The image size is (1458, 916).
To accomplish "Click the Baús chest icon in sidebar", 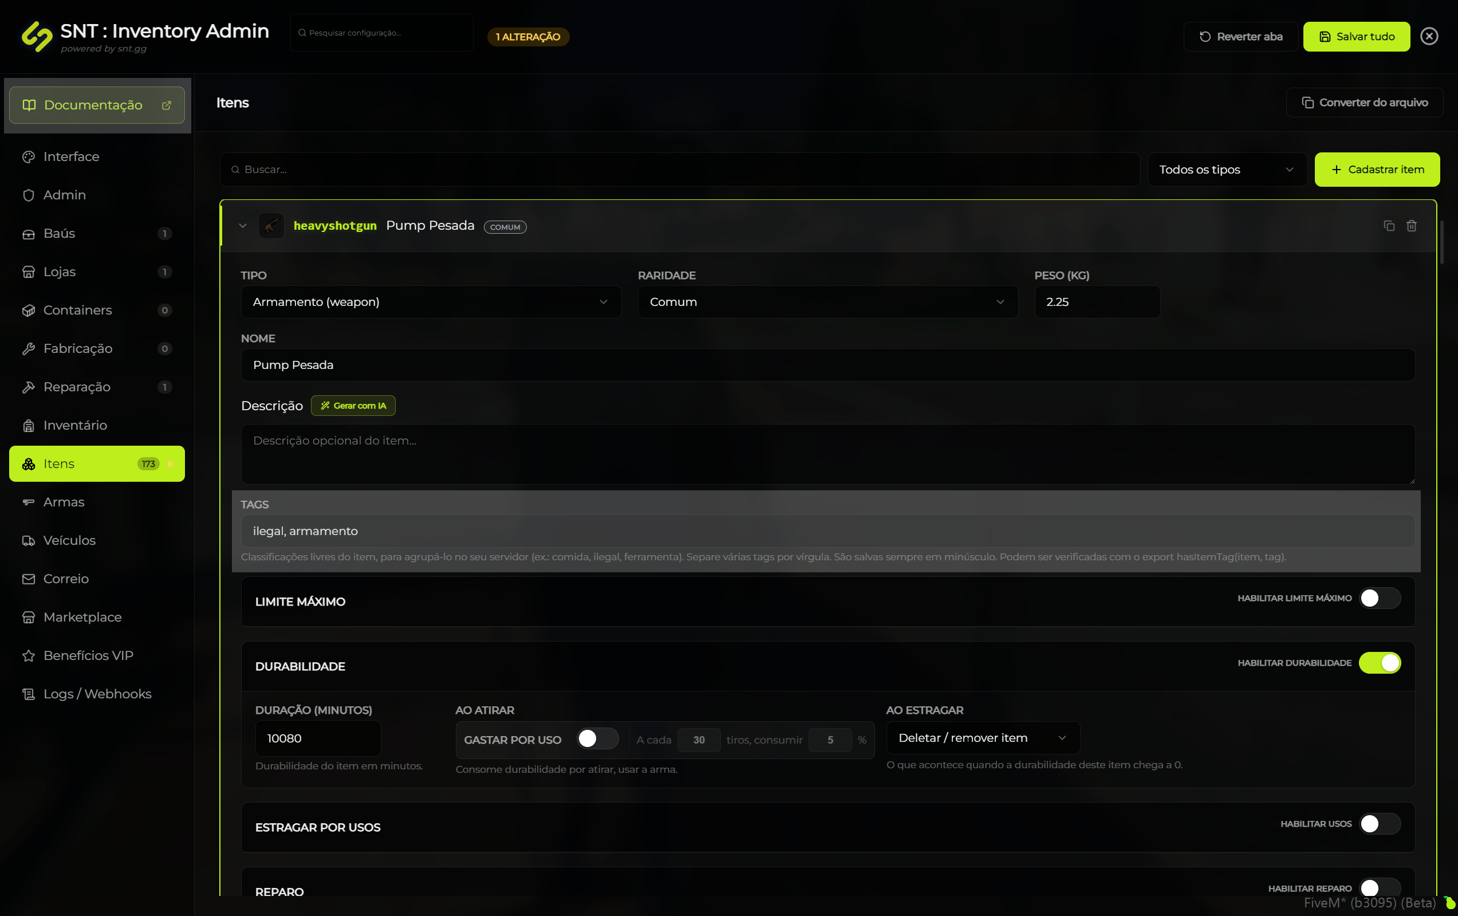I will pyautogui.click(x=29, y=234).
